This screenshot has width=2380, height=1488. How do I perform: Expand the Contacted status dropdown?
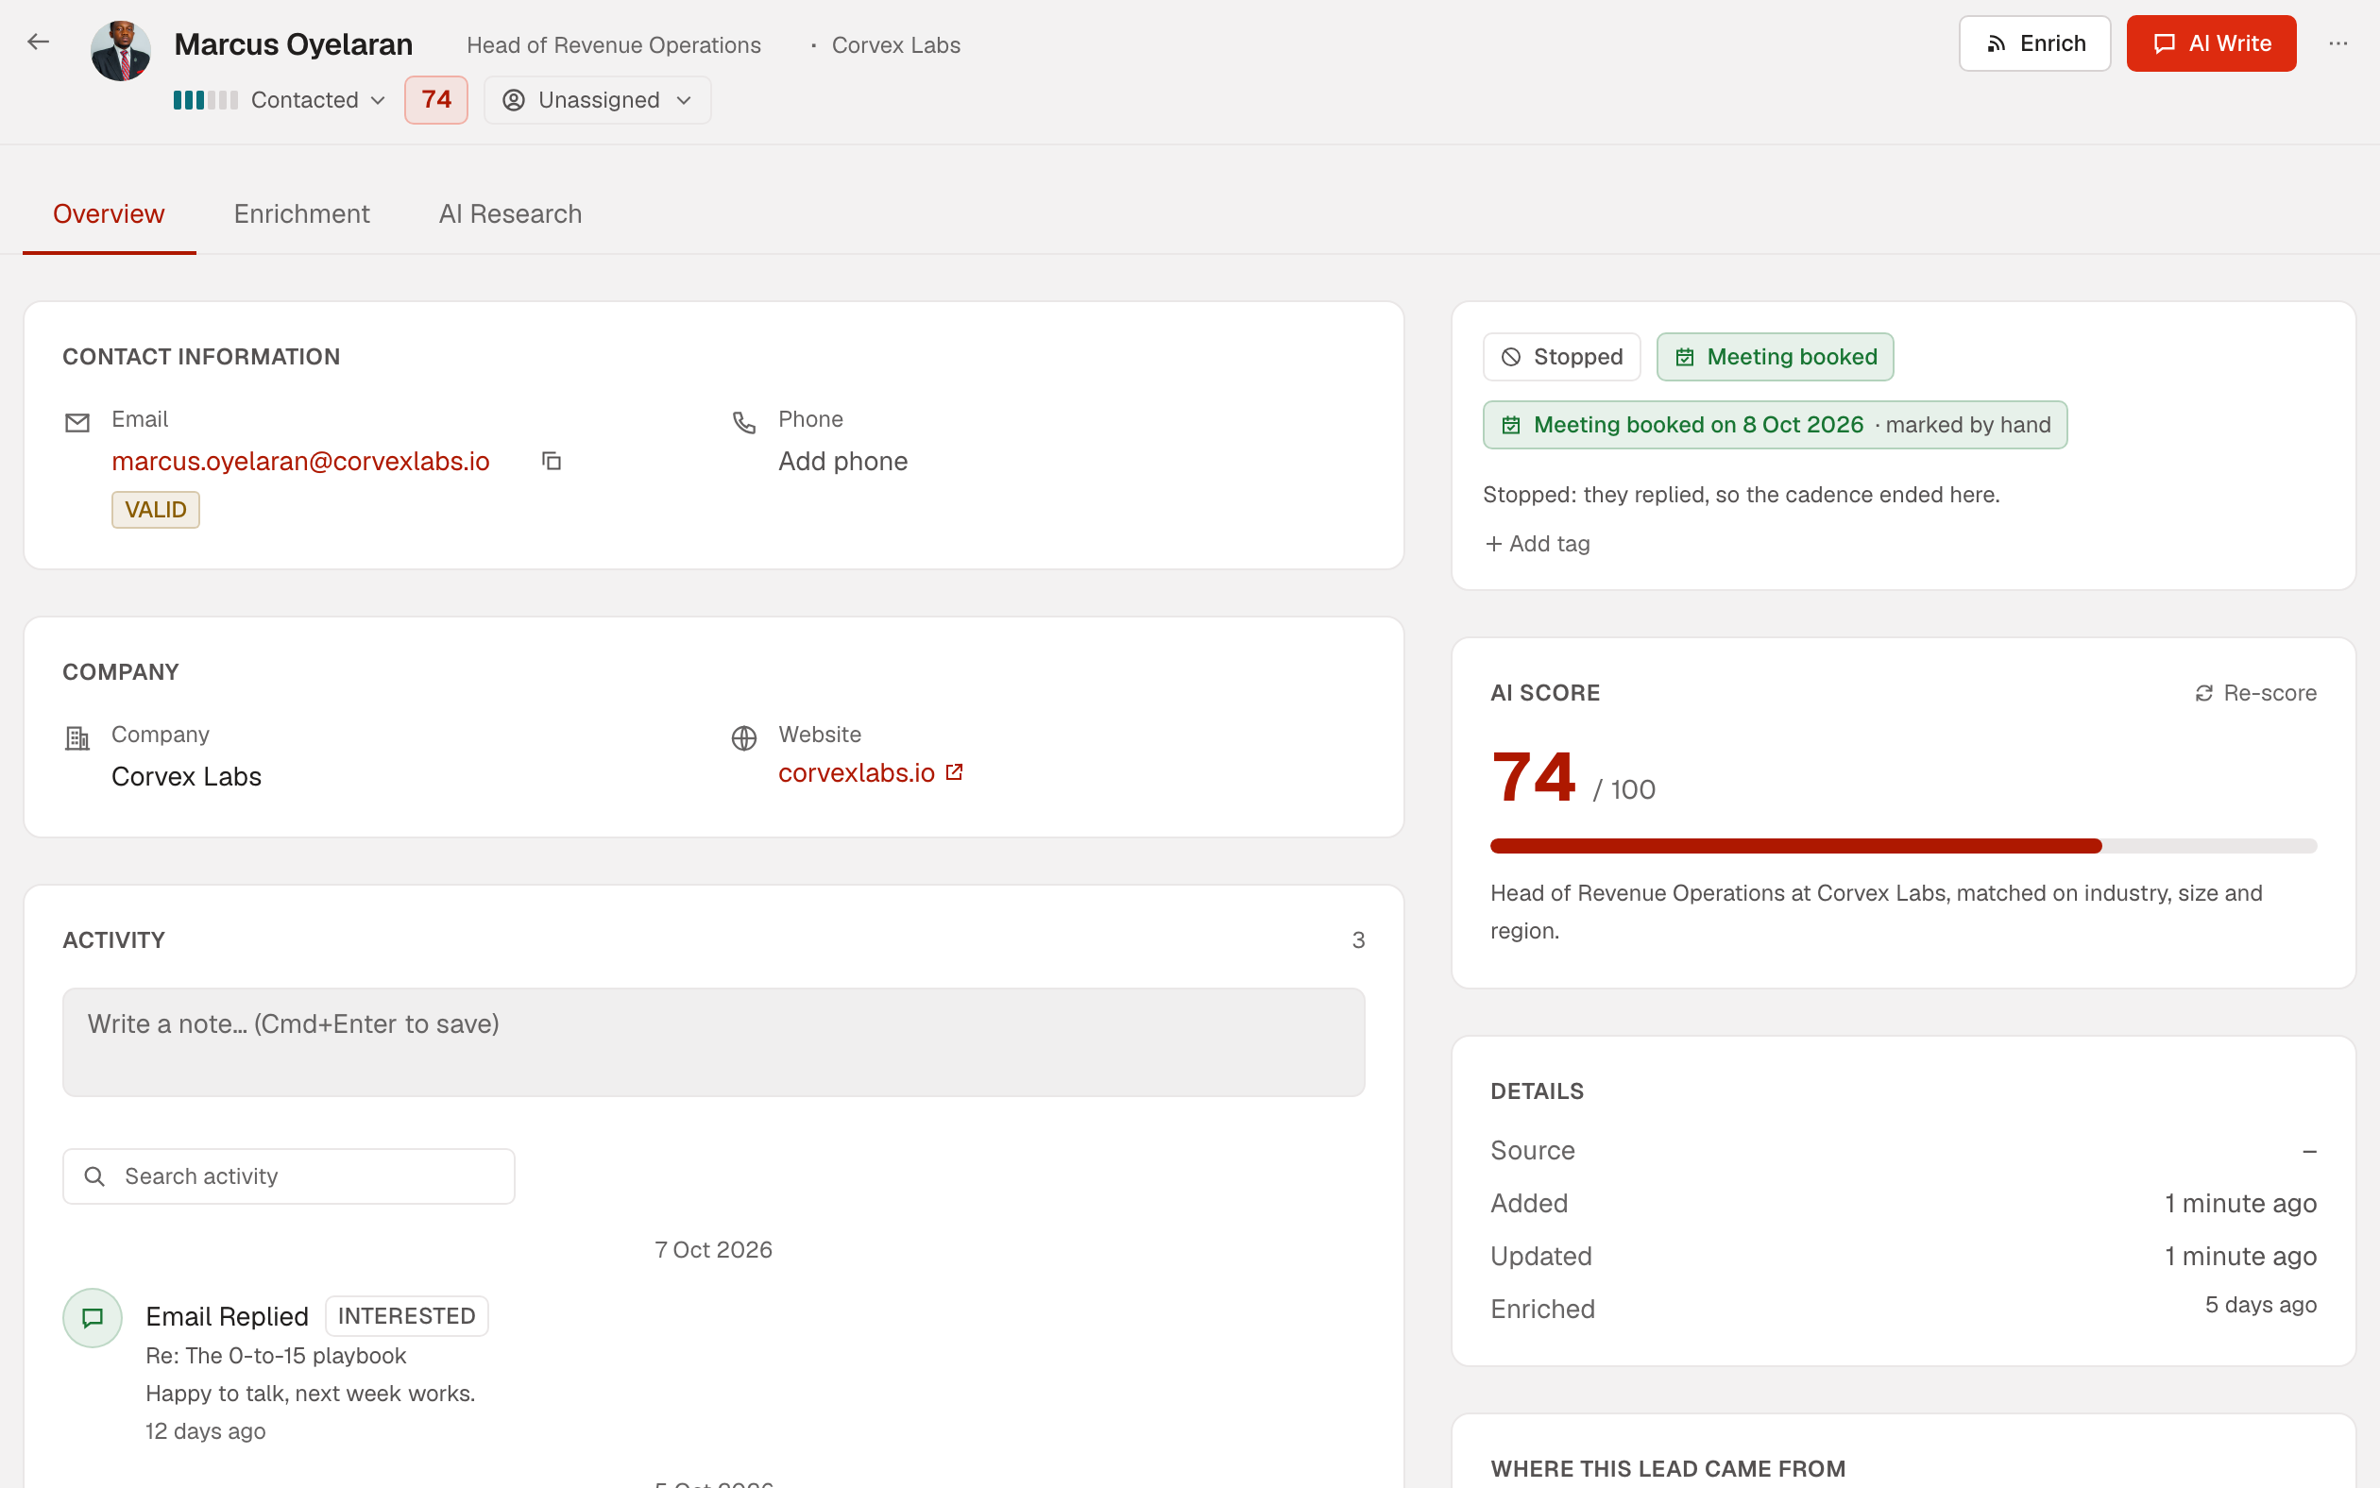pyautogui.click(x=280, y=100)
